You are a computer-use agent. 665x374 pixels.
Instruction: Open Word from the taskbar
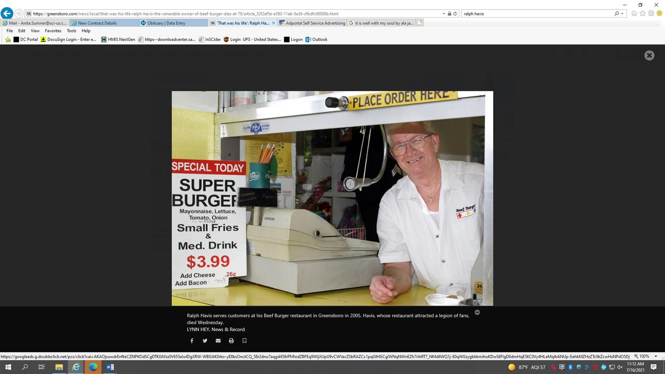coord(110,367)
